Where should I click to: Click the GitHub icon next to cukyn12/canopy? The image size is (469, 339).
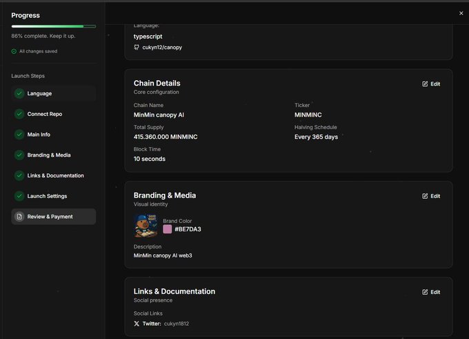point(137,48)
